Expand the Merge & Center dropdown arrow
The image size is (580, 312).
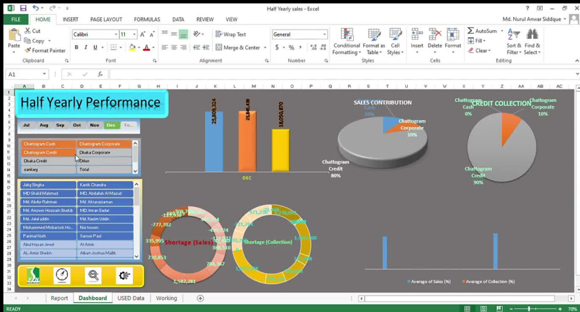click(x=265, y=48)
